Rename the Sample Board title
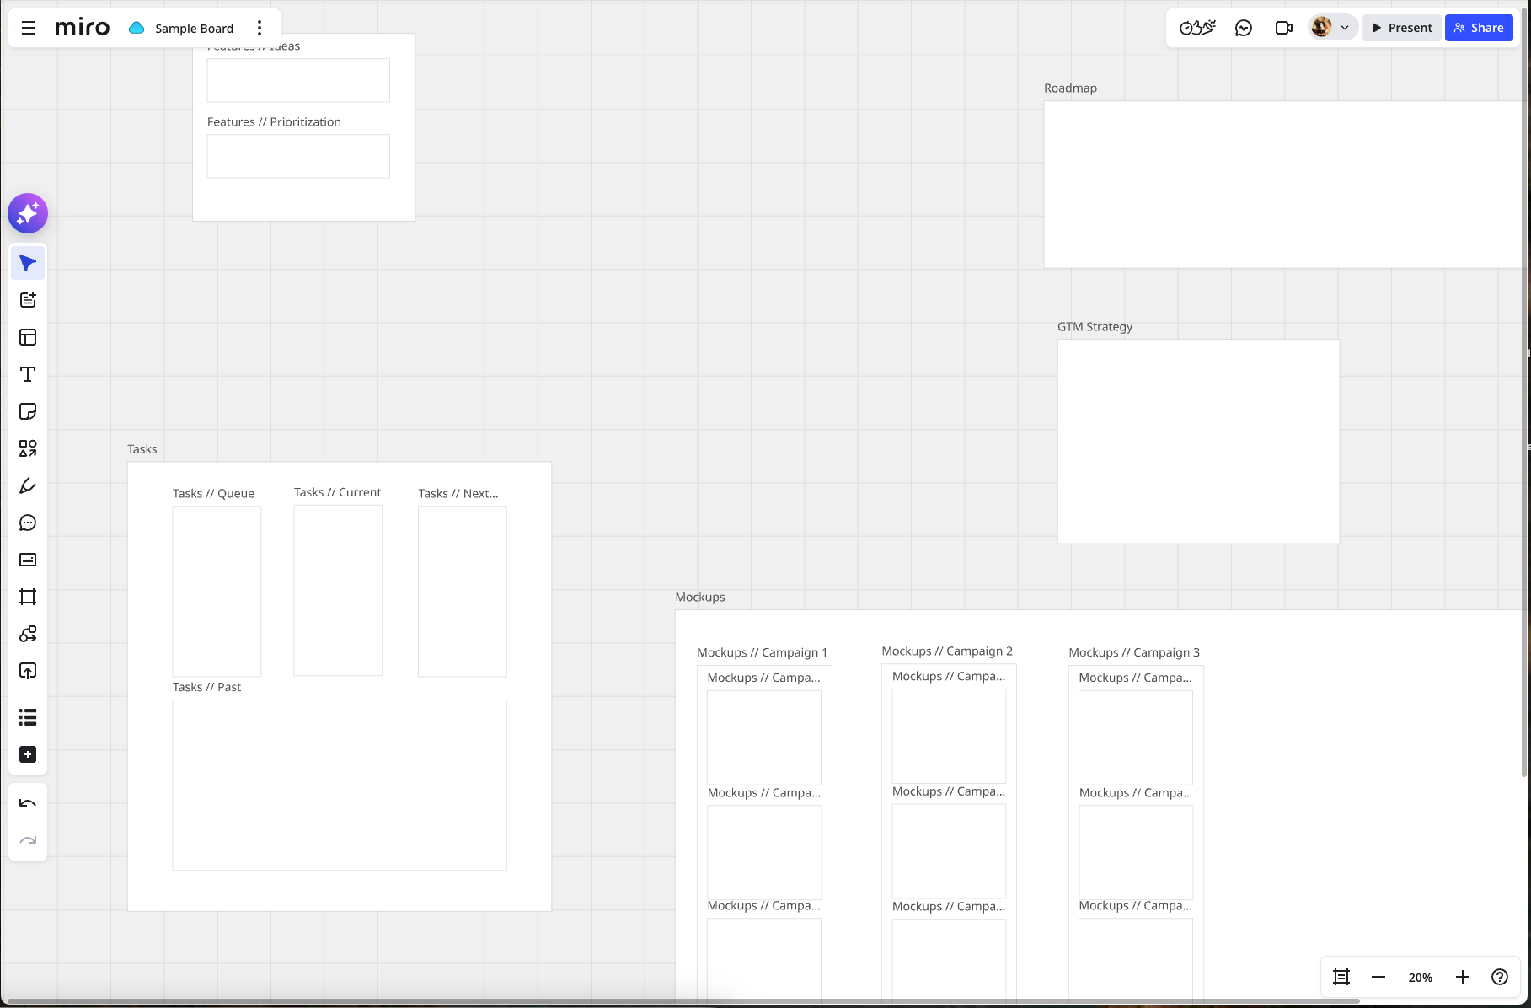Viewport: 1531px width, 1008px height. 193,28
